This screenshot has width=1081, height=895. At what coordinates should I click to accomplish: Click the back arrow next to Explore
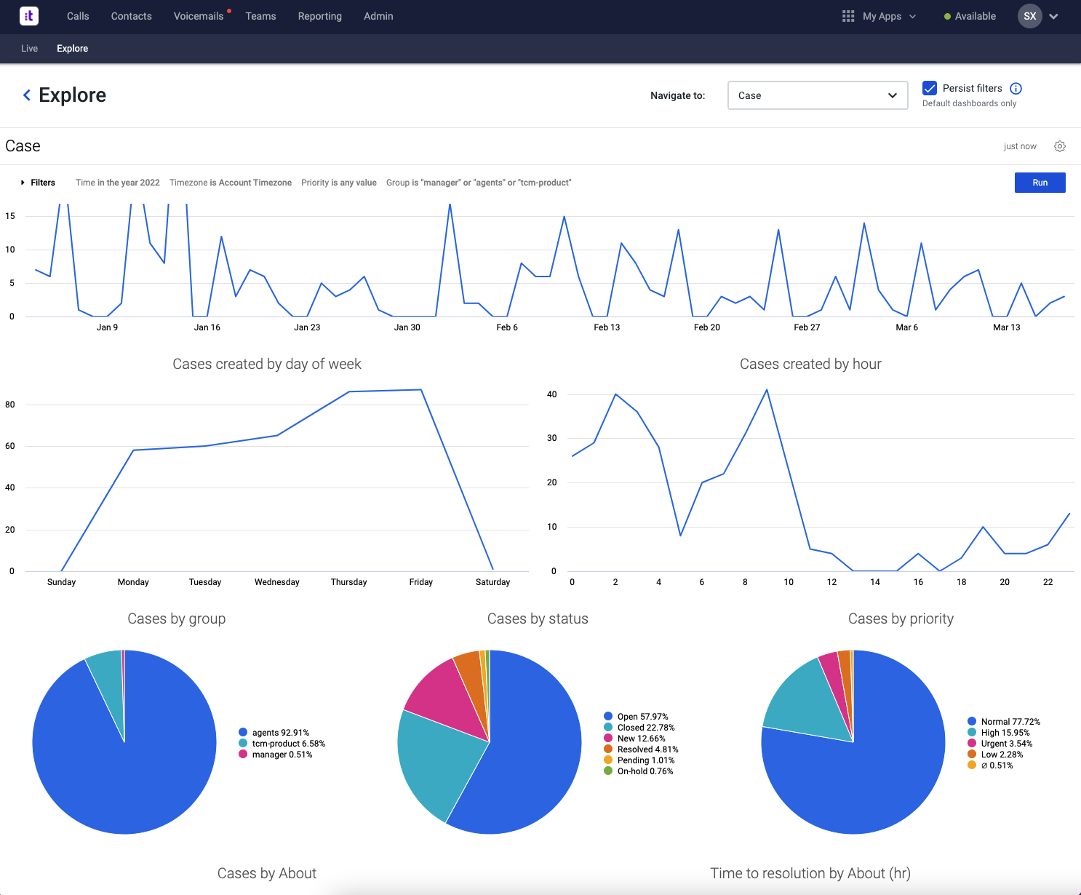click(26, 95)
